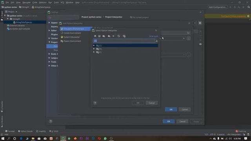Viewport: 251px width, 141px height.
Task: Click OK in Add Python Interpreter dialog
Action: (x=171, y=109)
